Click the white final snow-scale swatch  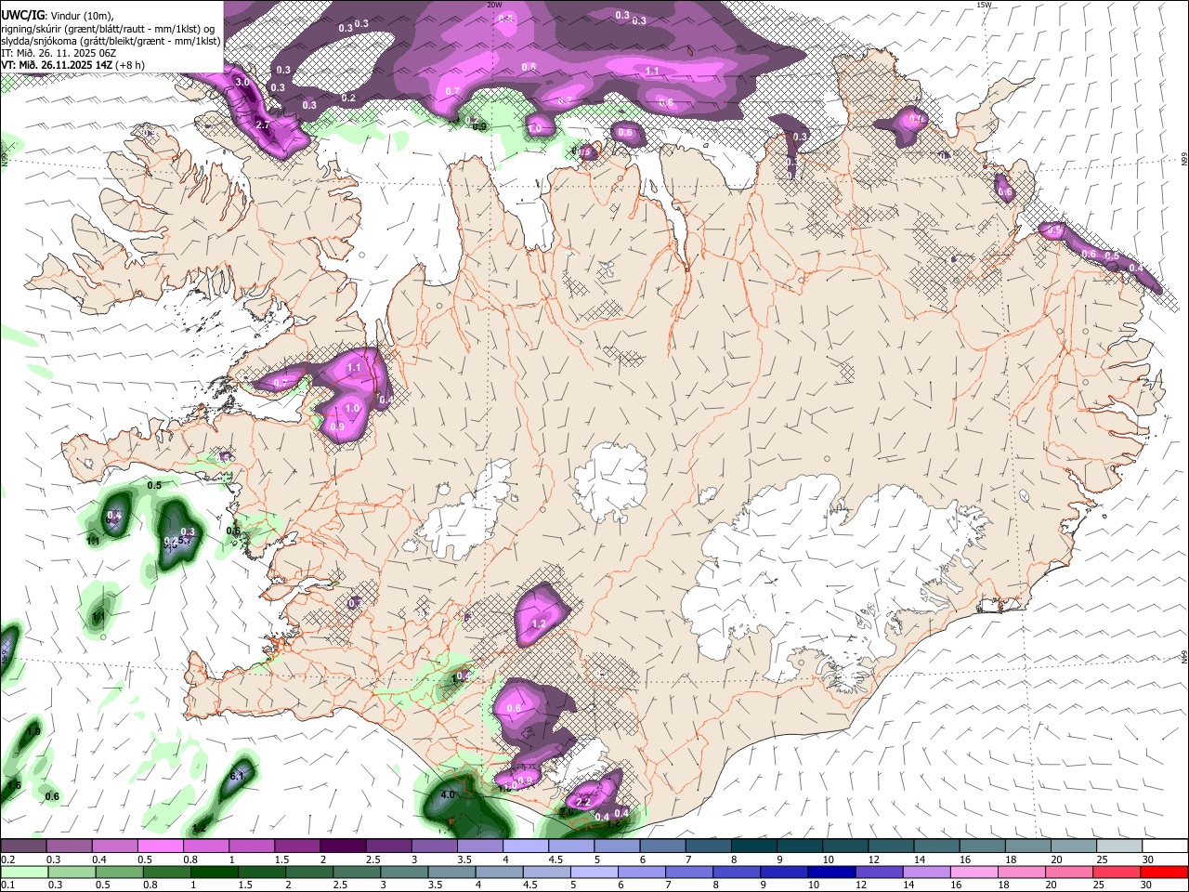point(1165,846)
